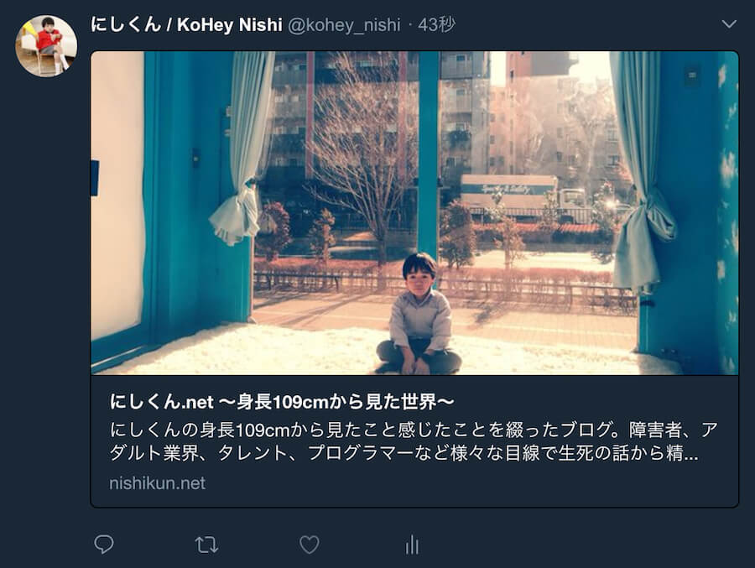Viewport: 755px width, 568px height.
Task: Open the round profile avatar of kohey_nishi
Action: (x=46, y=46)
